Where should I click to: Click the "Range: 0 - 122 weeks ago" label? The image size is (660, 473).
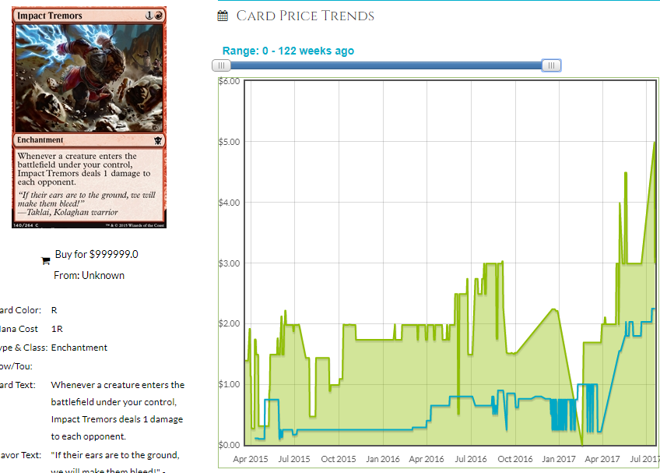point(288,51)
